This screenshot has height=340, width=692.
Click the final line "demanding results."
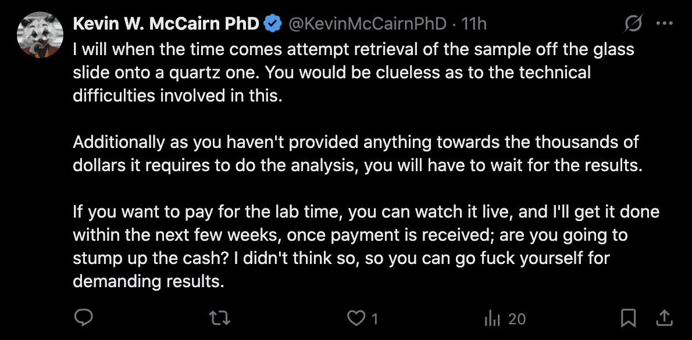click(148, 281)
